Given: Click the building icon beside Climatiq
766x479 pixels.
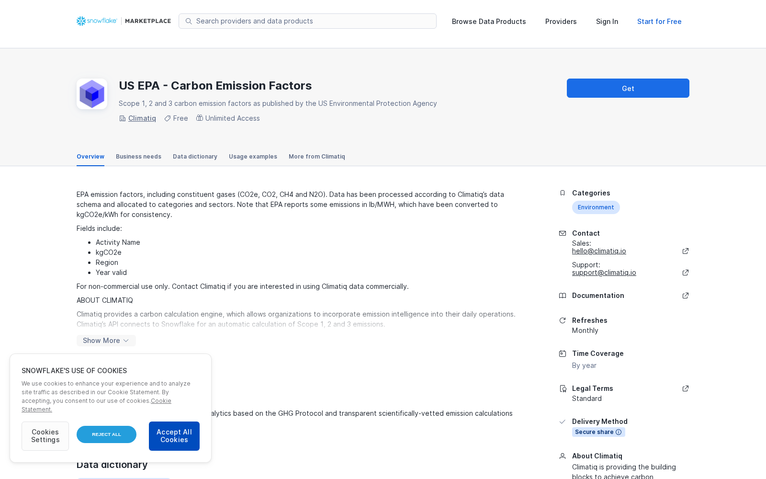Looking at the screenshot, I should (123, 118).
